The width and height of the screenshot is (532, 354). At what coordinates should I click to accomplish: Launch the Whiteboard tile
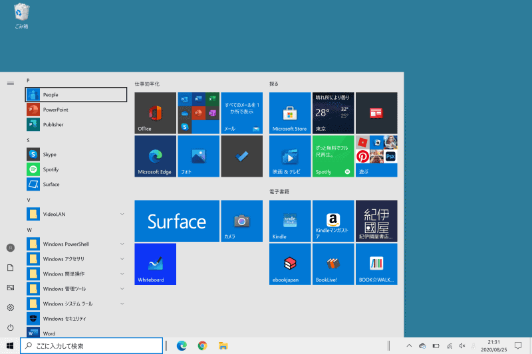155,264
